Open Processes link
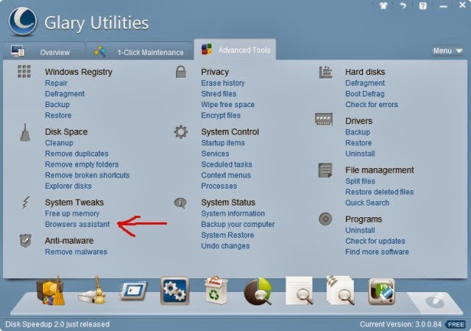Image resolution: width=471 pixels, height=331 pixels. coord(219,186)
